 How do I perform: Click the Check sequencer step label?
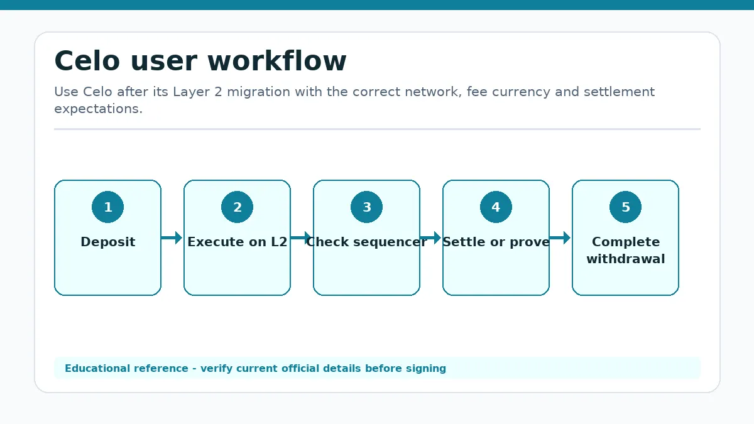click(366, 242)
